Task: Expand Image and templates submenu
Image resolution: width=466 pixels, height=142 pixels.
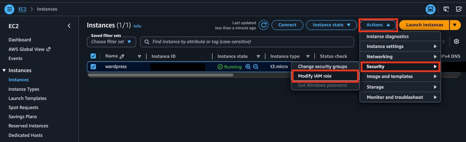Action: [400, 76]
